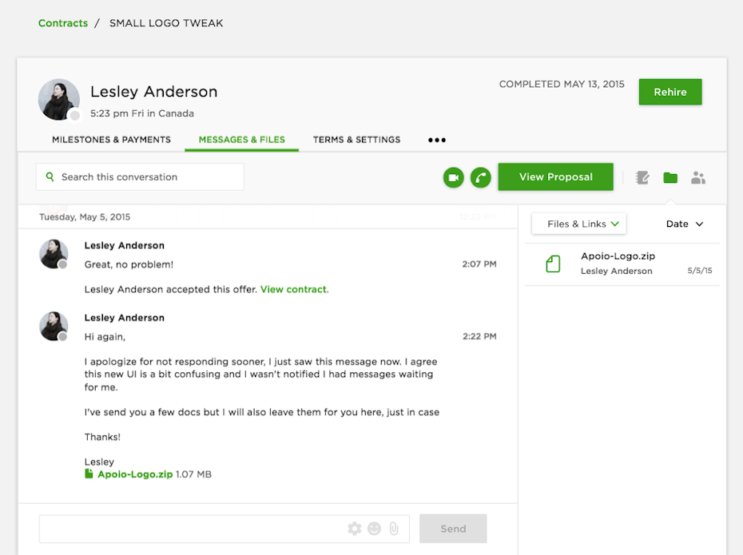The height and width of the screenshot is (555, 743).
Task: Open the View contract link
Action: 293,289
